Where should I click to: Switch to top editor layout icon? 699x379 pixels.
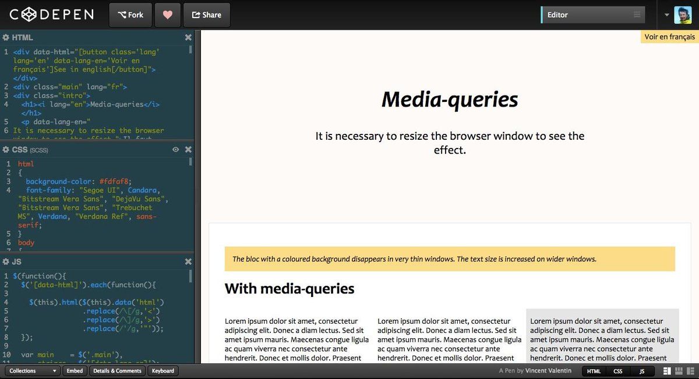point(679,371)
